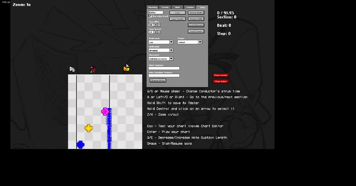The width and height of the screenshot is (356, 186).
Task: Click the red Clear events button
Action: pos(221,75)
